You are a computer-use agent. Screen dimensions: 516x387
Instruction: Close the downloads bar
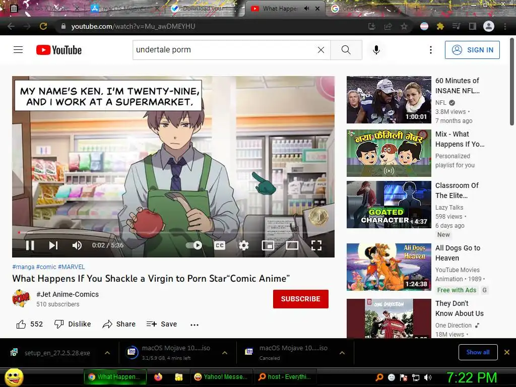[x=507, y=352]
